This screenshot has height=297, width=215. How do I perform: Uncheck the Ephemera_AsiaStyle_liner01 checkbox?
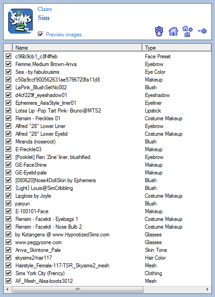tap(8, 103)
